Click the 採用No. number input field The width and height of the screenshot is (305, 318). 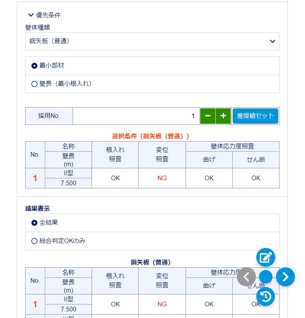pos(136,116)
